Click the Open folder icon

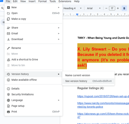(x=8, y=13)
